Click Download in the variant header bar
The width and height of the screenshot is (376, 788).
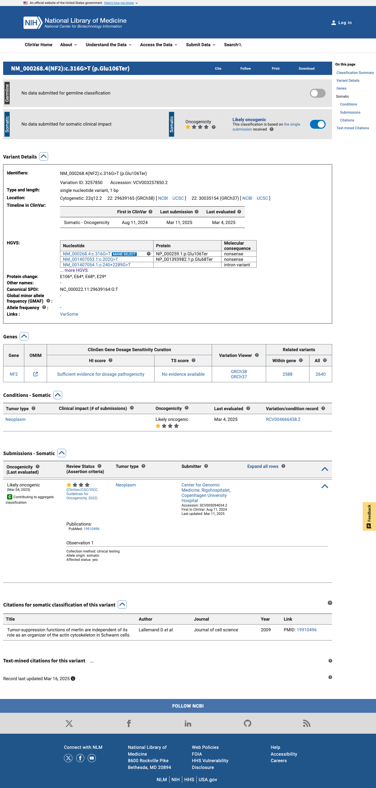point(307,68)
